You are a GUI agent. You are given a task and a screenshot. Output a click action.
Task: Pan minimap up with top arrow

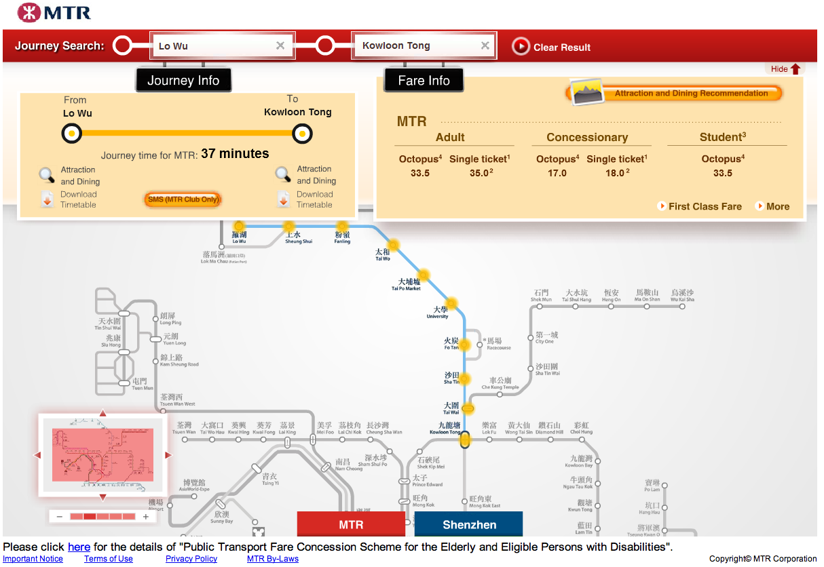[x=102, y=413]
